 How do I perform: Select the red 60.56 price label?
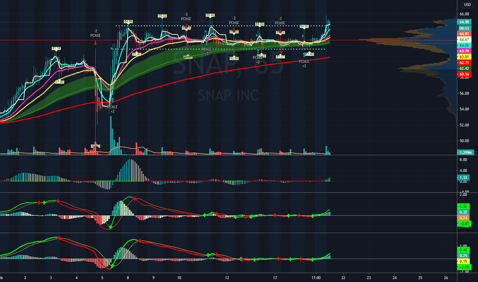tap(464, 74)
